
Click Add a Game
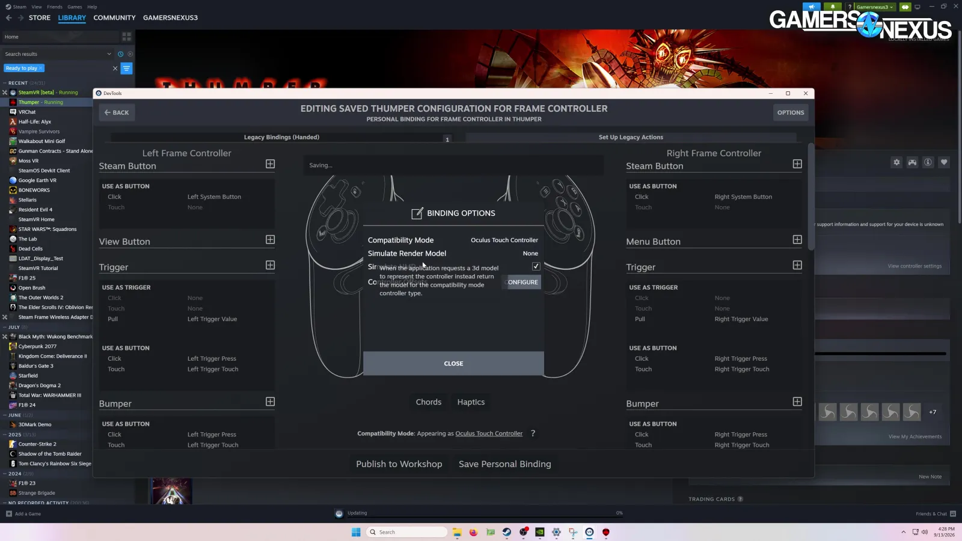click(x=23, y=514)
